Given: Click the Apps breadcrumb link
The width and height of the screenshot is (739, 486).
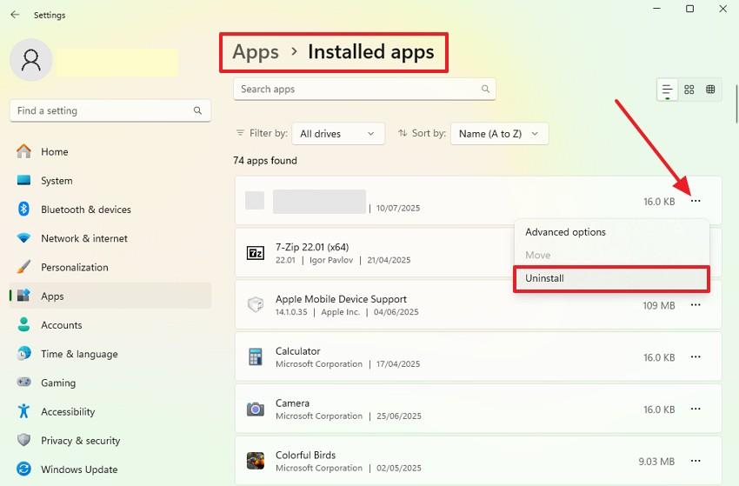Looking at the screenshot, I should point(256,52).
